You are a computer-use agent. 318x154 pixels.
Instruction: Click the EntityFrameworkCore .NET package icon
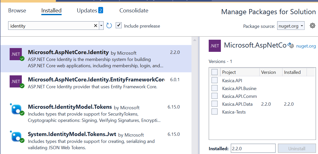point(16,81)
